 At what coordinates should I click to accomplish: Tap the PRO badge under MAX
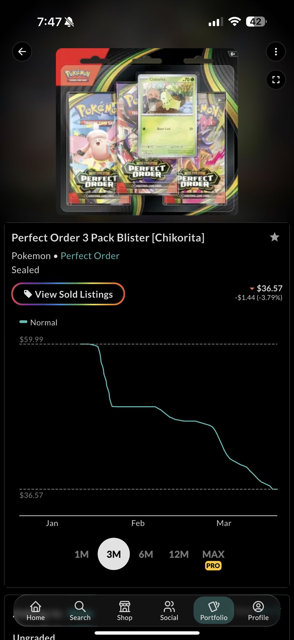pos(213,566)
